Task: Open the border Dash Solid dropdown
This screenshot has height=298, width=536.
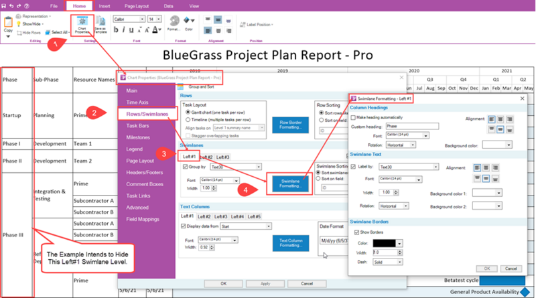Action: [x=387, y=262]
